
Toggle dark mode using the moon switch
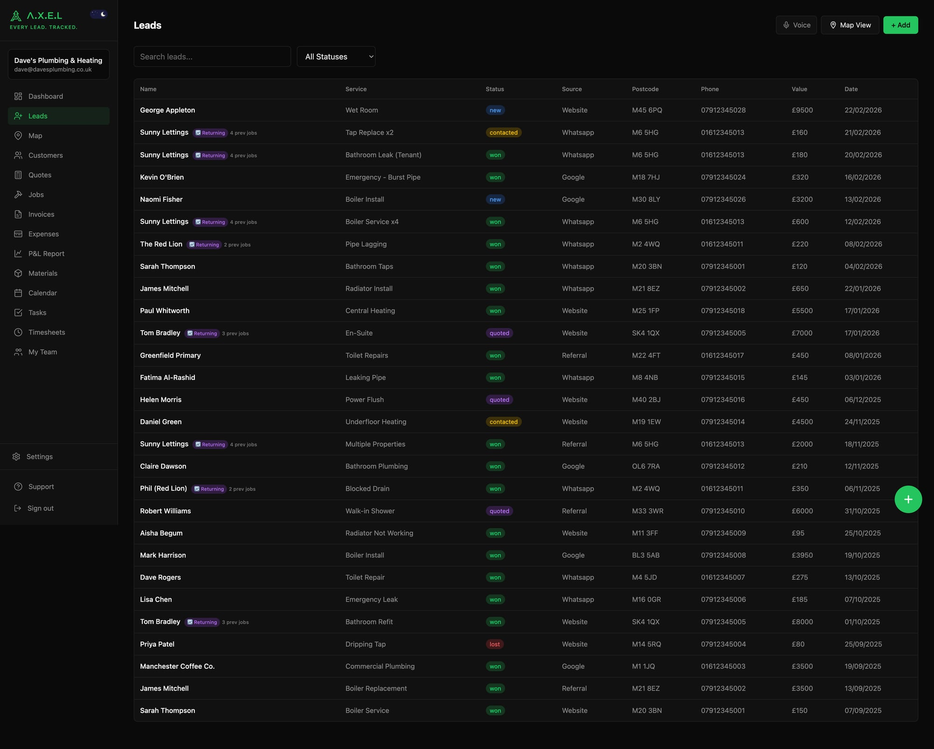[99, 14]
